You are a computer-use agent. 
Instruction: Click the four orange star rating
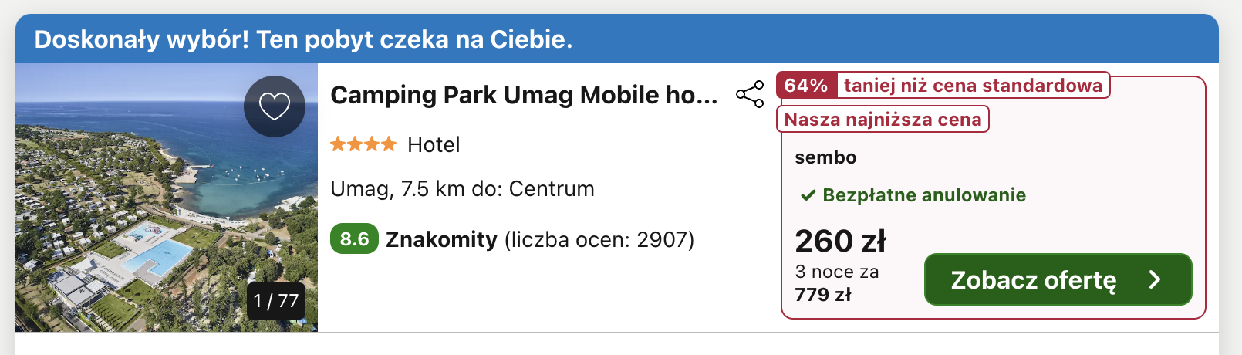tap(363, 144)
